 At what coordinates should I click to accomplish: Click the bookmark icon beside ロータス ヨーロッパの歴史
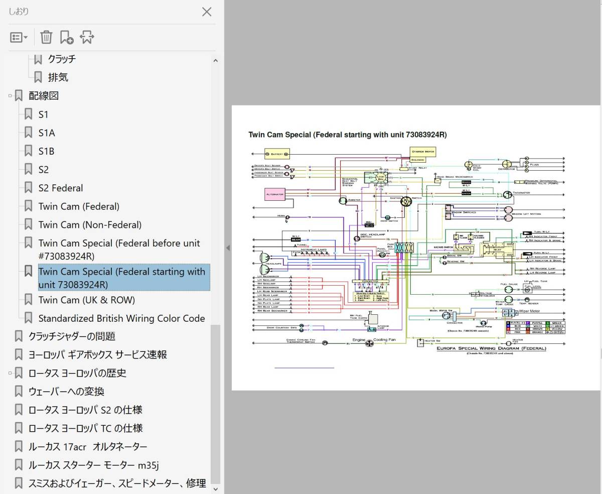[19, 373]
